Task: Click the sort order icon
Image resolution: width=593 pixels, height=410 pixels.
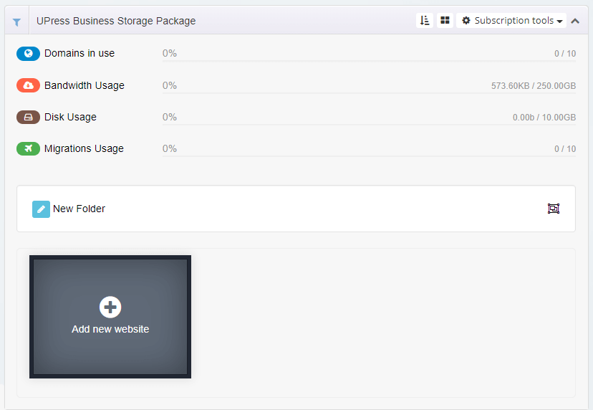Action: (425, 21)
